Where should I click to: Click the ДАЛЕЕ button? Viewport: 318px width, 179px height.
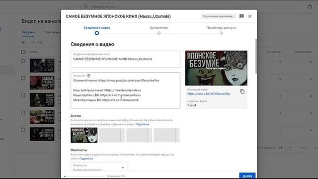tap(247, 176)
